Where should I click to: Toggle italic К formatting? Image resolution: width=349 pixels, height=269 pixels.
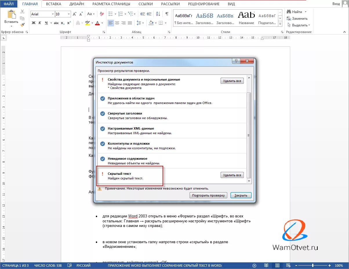coord(40,23)
